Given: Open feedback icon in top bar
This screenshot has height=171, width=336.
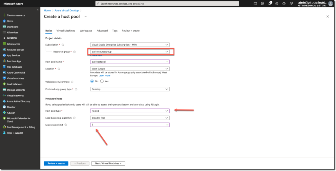Looking at the screenshot, I should [x=291, y=4].
